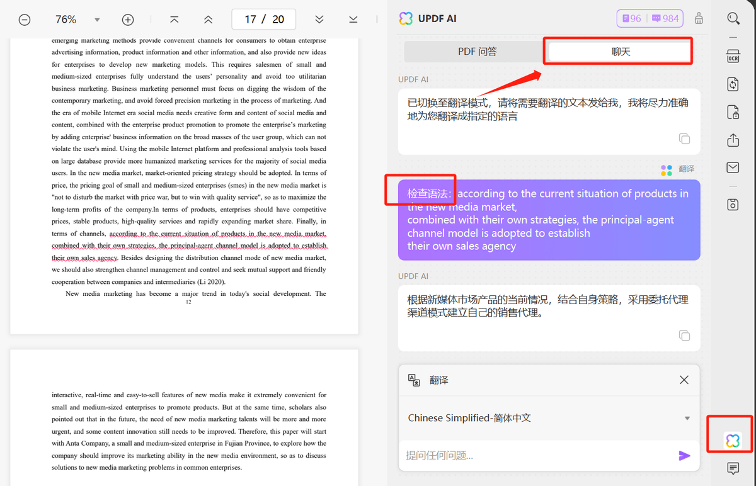Go to the next page
756x486 pixels.
pyautogui.click(x=319, y=20)
